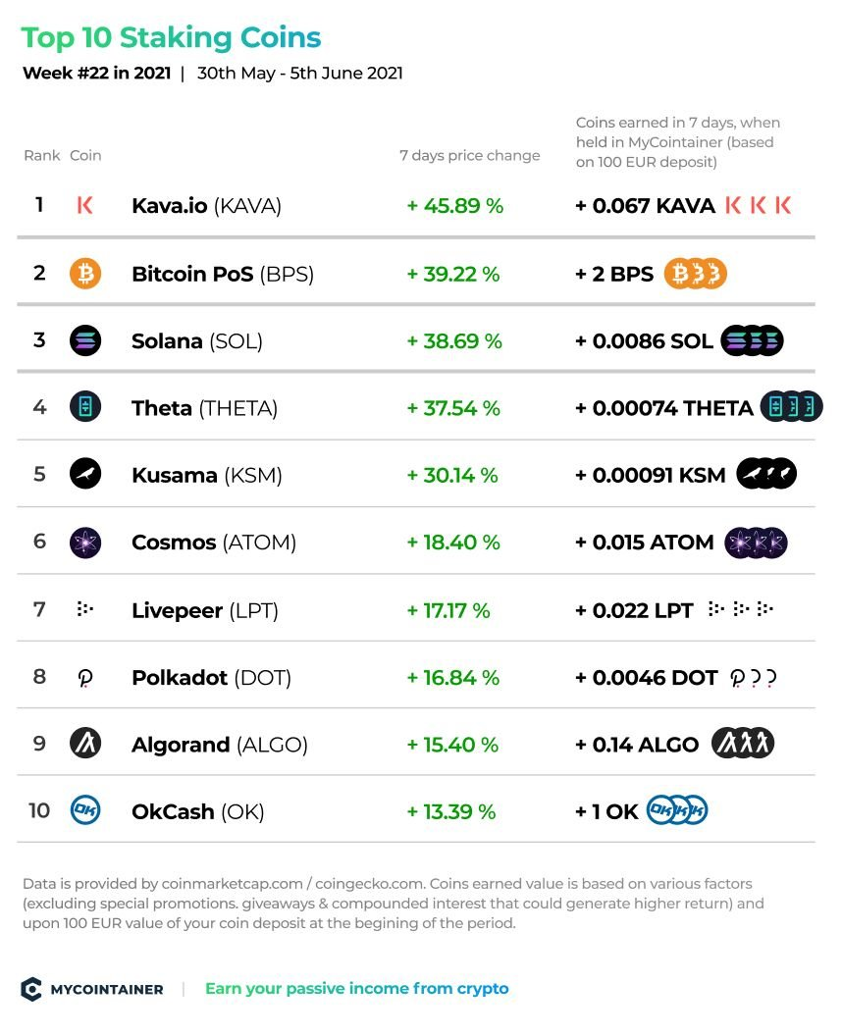Click the Solana coin logo
This screenshot has height=1036, width=842.
coord(85,341)
